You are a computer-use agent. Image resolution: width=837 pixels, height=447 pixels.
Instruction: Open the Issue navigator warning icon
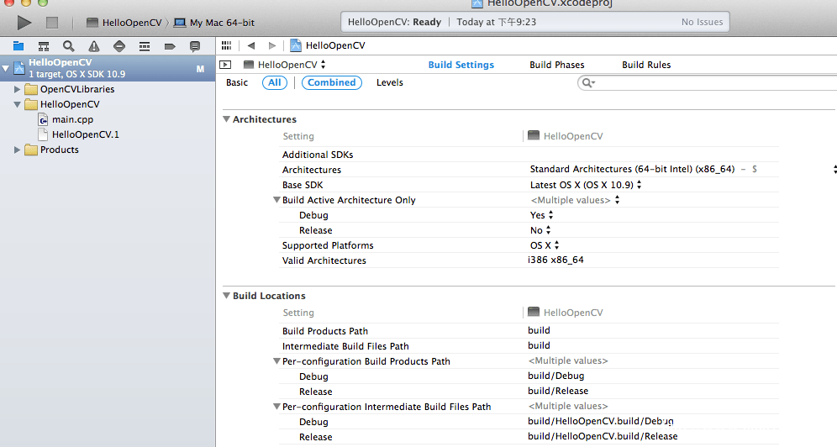(94, 46)
